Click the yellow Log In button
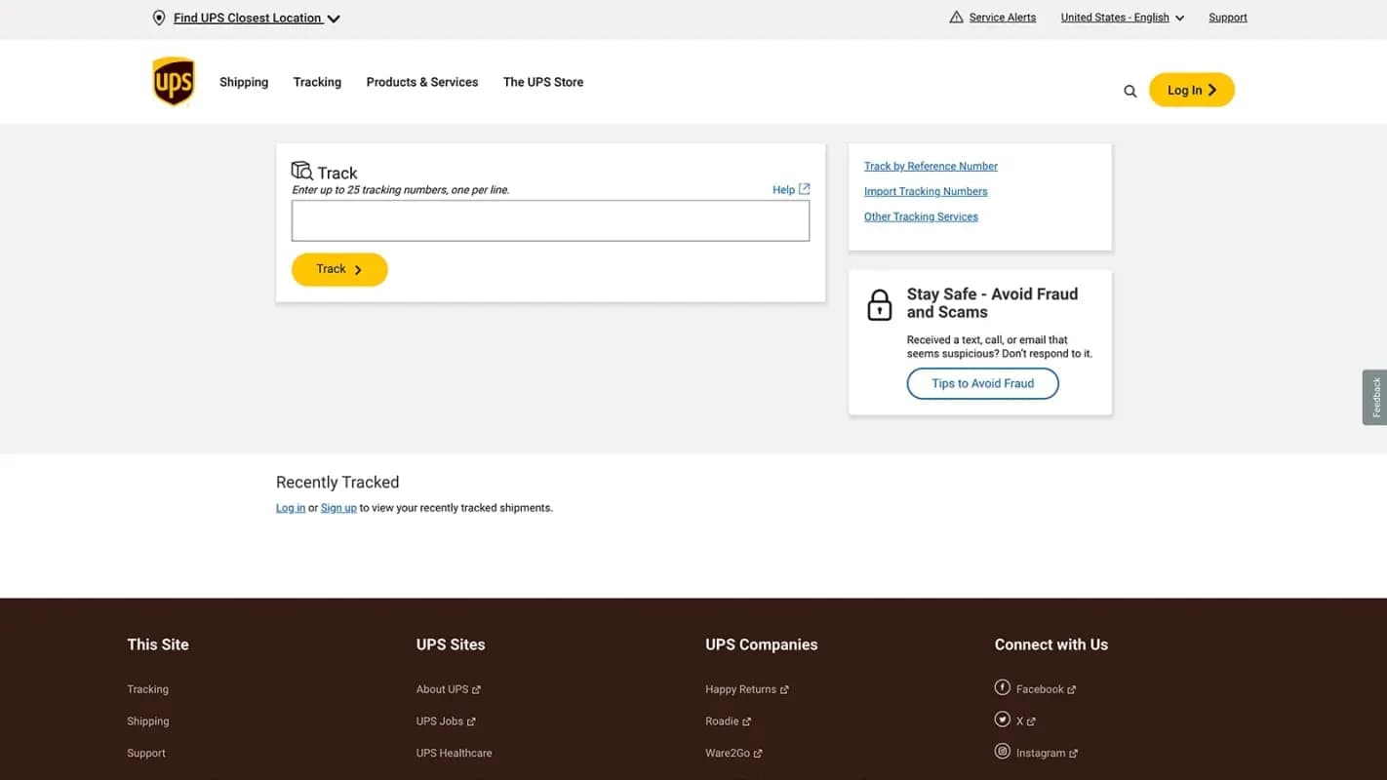Screen dimensions: 1387x780 (1191, 90)
